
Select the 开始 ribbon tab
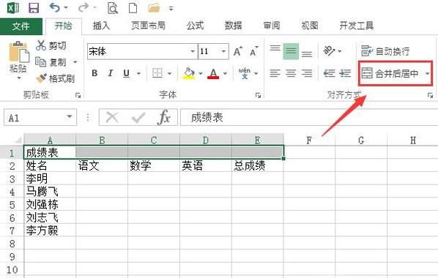pyautogui.click(x=64, y=26)
